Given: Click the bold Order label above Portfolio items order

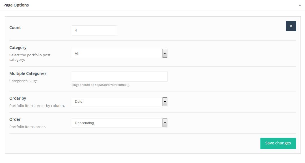Looking at the screenshot, I should [x=15, y=119].
